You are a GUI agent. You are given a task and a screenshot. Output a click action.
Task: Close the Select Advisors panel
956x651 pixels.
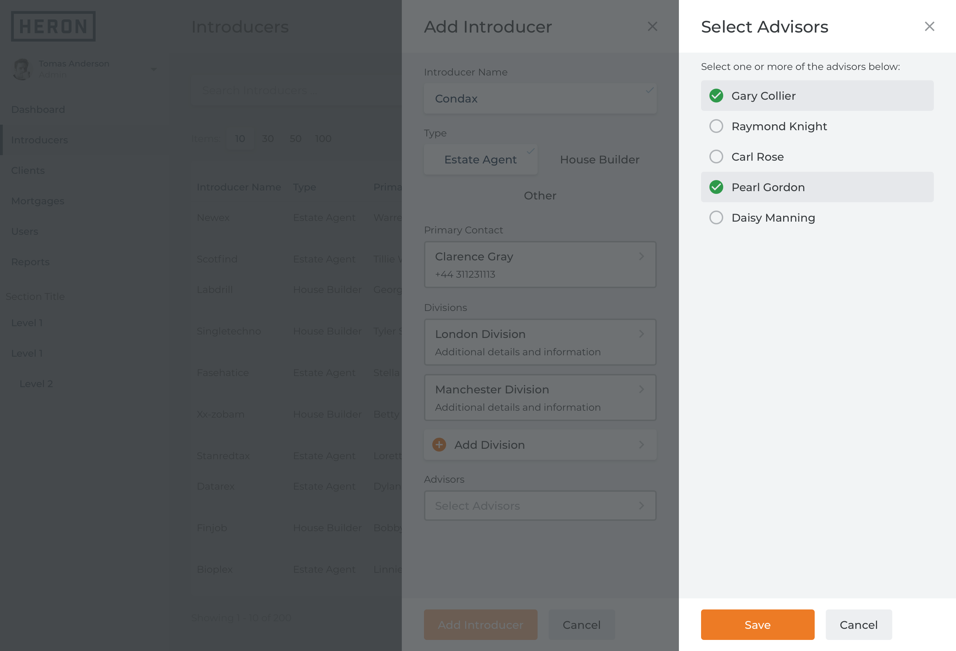pos(929,26)
